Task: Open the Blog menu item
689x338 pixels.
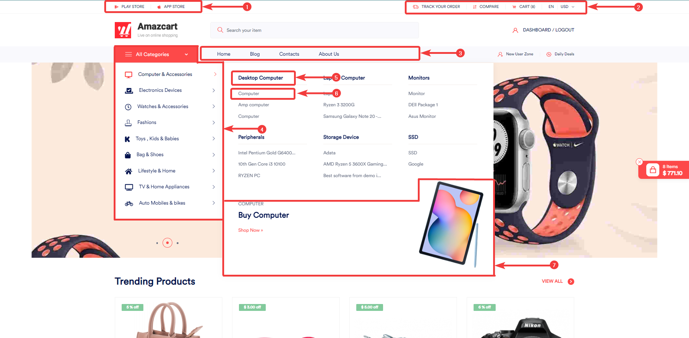Action: click(255, 54)
